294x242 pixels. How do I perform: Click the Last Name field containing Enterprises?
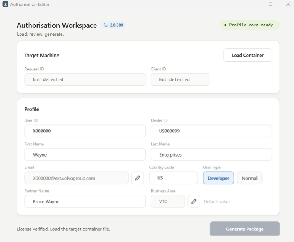coord(211,155)
